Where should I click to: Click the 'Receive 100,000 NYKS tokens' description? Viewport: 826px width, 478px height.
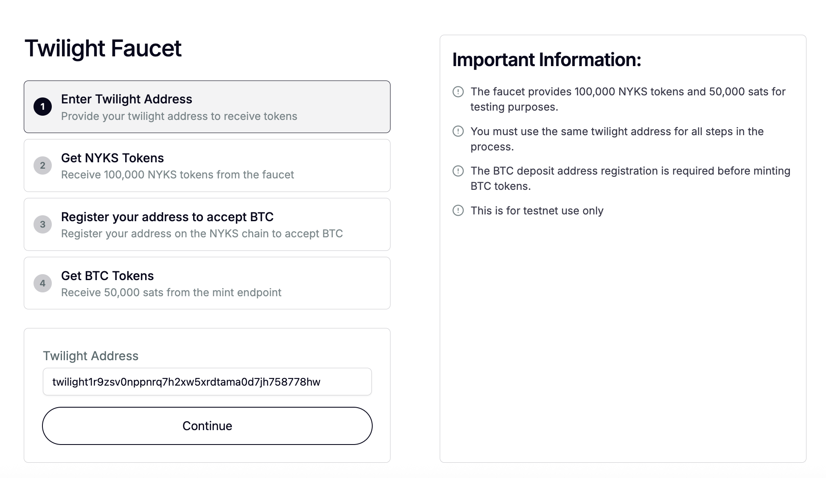point(177,175)
